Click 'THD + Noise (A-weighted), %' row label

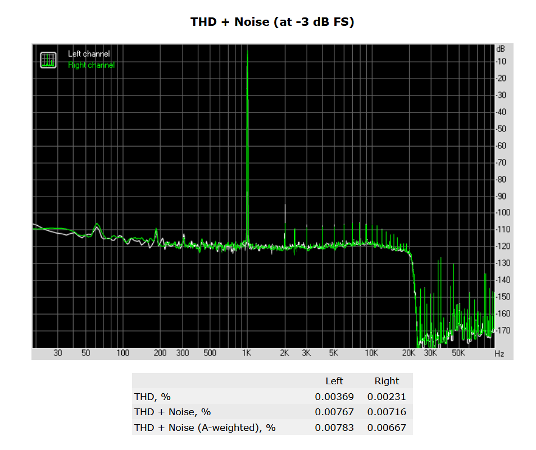[x=205, y=428]
